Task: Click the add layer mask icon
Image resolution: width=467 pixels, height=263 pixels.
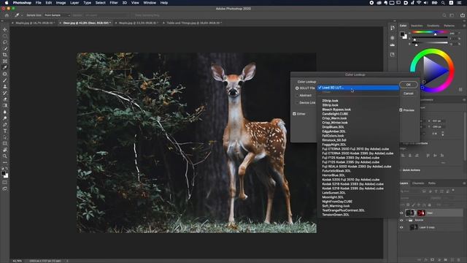Action: click(x=433, y=260)
